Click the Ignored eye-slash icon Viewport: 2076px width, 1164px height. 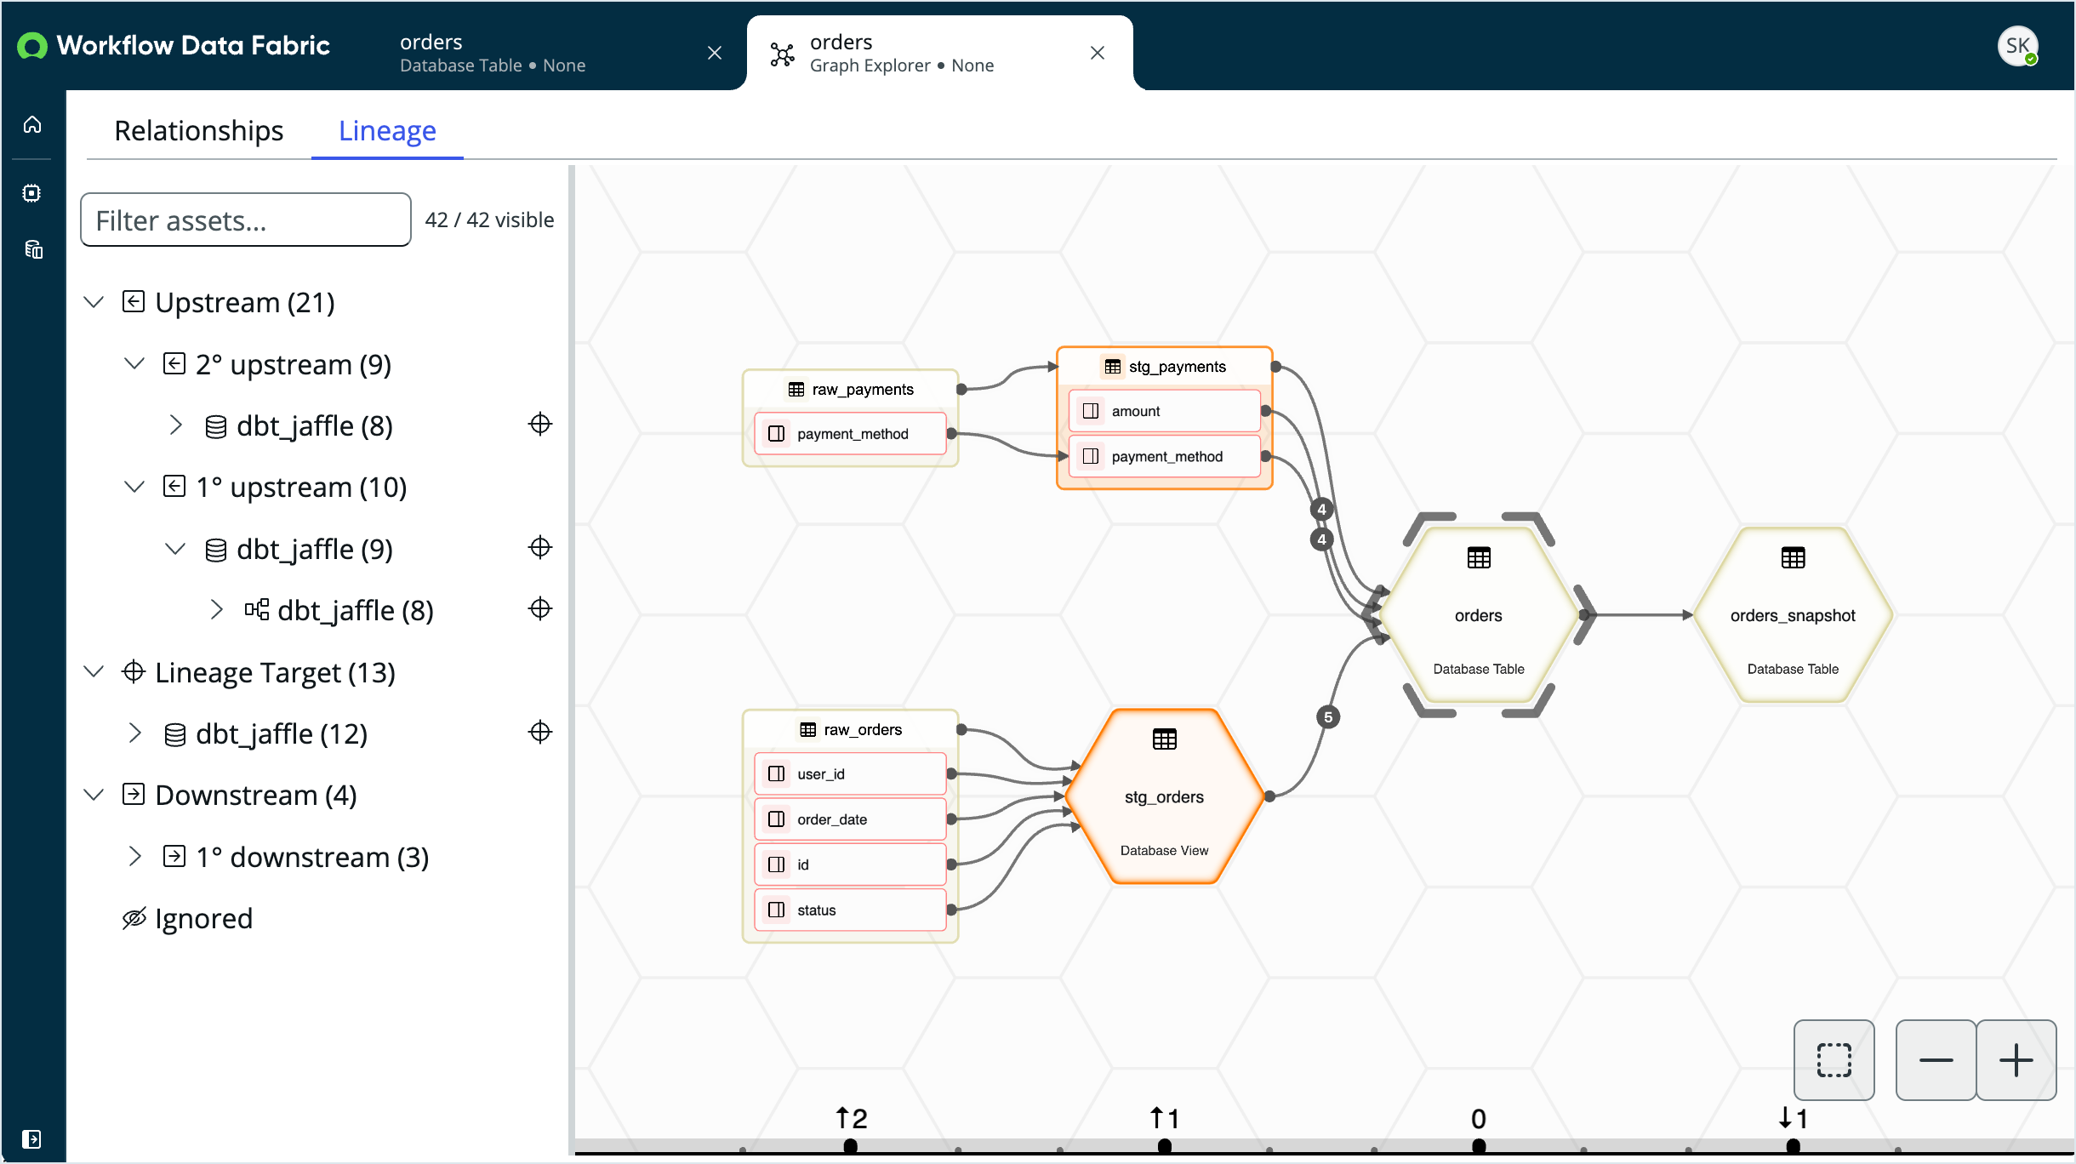pos(134,918)
